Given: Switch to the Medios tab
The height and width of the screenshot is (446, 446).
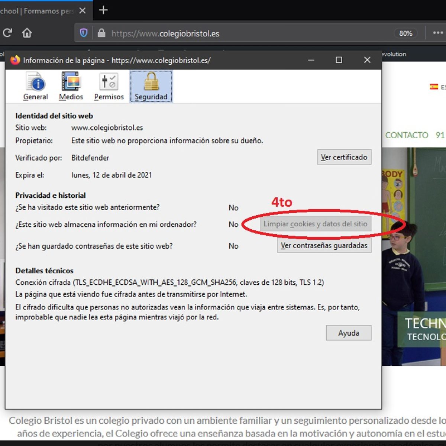Looking at the screenshot, I should point(71,86).
